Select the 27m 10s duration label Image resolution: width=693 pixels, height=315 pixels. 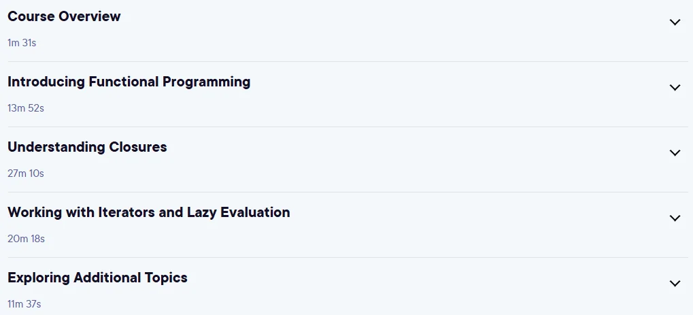point(26,173)
